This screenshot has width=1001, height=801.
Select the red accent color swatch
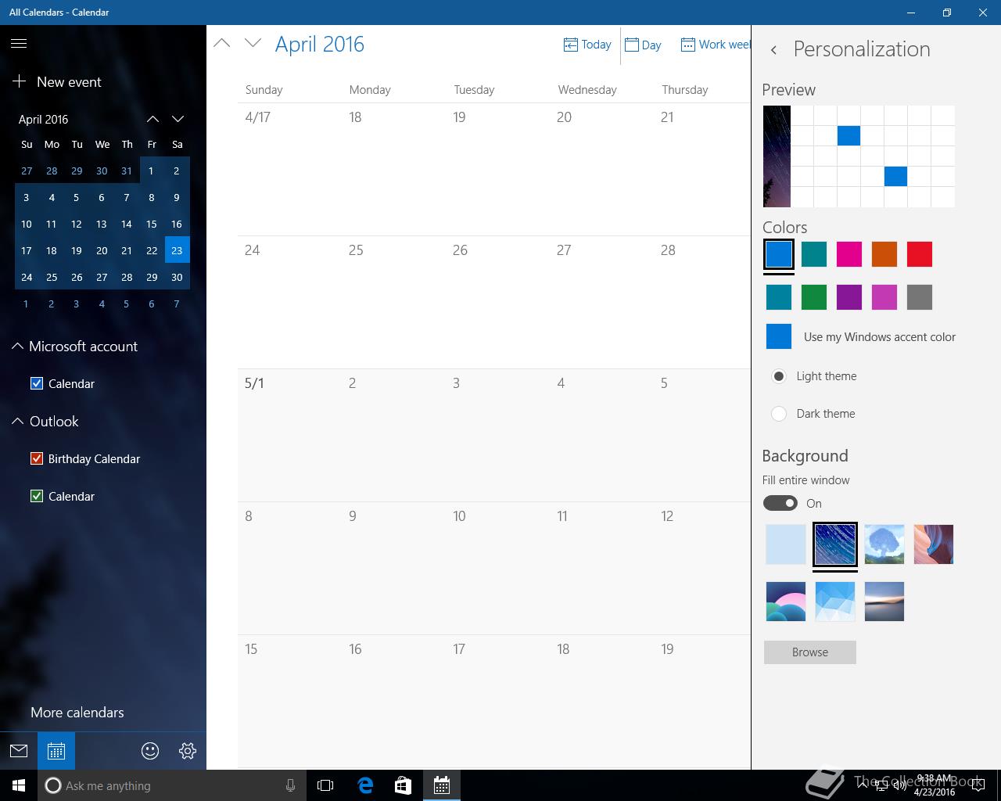pos(920,254)
